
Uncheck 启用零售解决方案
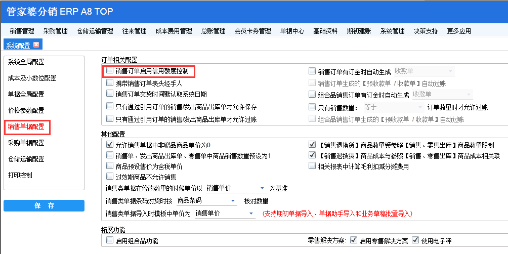[x=354, y=240]
